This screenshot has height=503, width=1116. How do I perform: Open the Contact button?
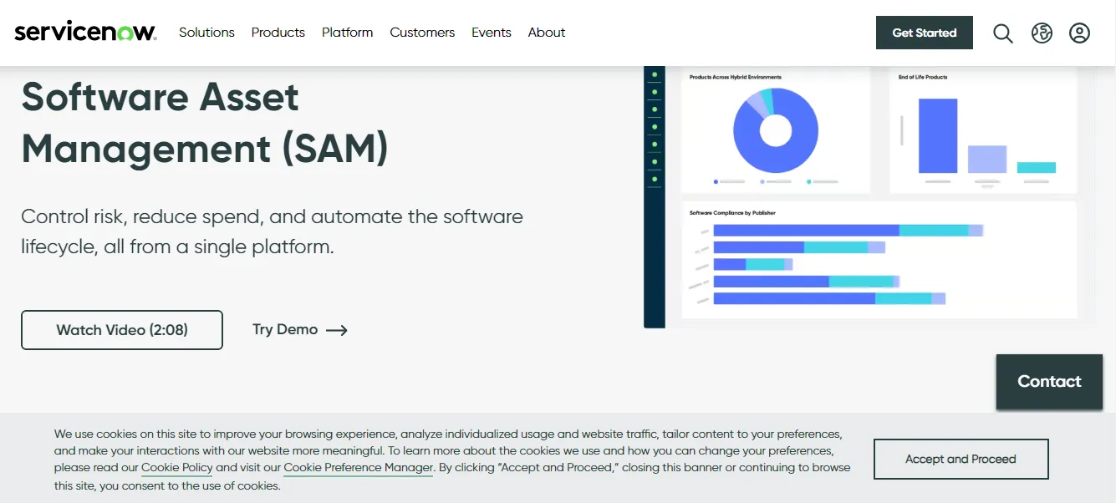1049,381
